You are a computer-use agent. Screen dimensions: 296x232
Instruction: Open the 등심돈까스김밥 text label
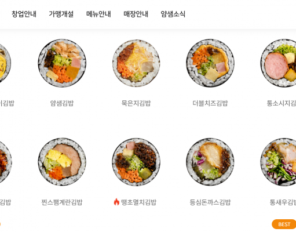tap(210, 202)
